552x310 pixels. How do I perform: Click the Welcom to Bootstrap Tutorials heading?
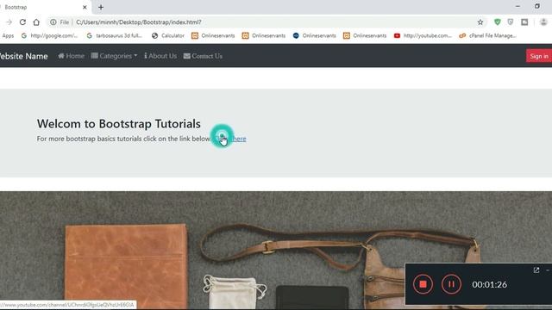[x=119, y=124]
